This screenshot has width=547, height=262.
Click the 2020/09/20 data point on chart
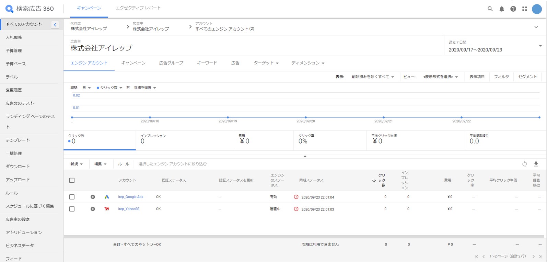click(x=306, y=117)
